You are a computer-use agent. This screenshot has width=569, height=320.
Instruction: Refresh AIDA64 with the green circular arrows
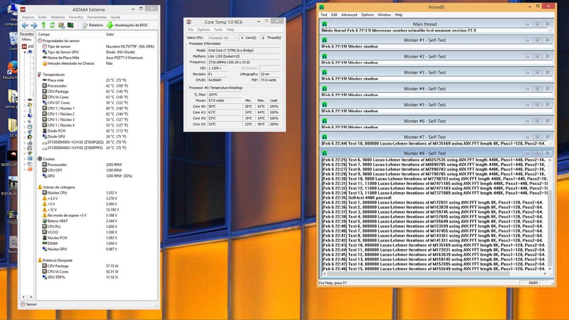coord(52,25)
